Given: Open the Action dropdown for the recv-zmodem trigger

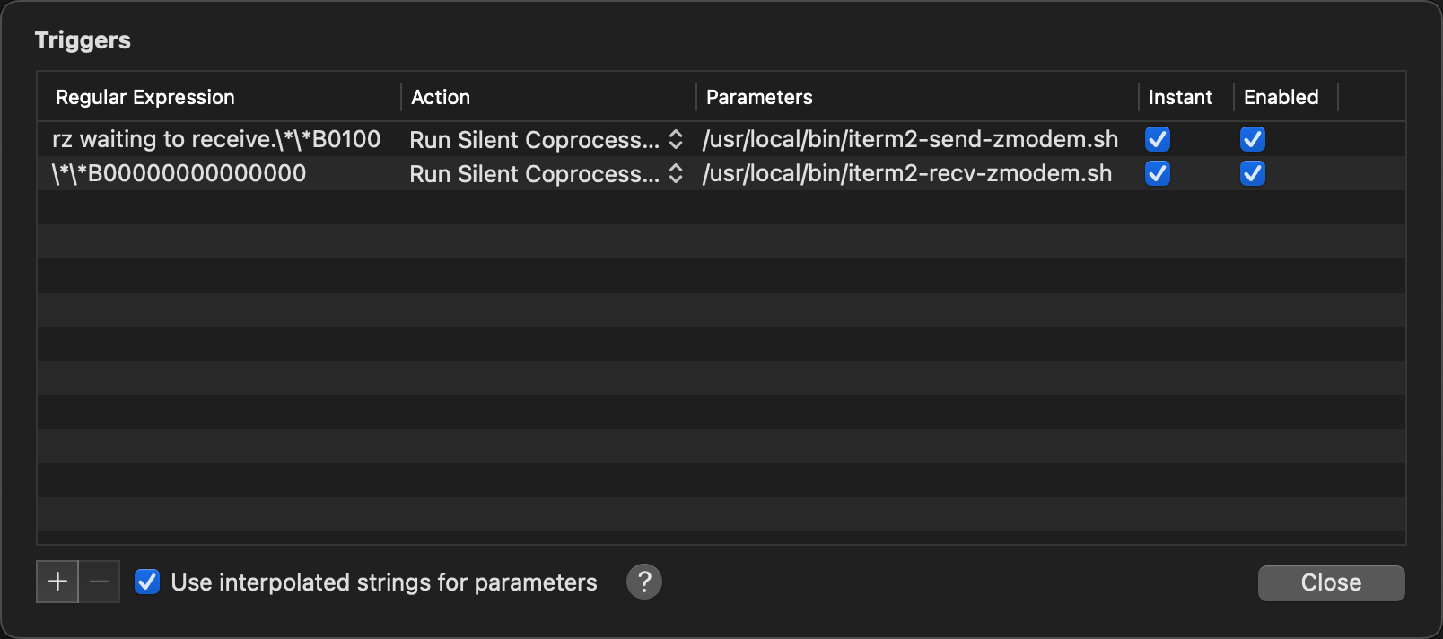Looking at the screenshot, I should (x=675, y=174).
